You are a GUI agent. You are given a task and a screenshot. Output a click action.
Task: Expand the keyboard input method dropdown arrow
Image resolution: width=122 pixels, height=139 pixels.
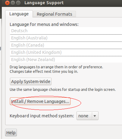click(x=95, y=116)
